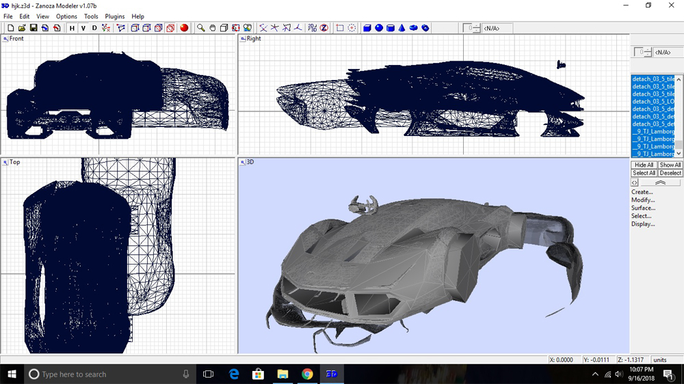Toggle the D axis lock button
684x384 pixels.
pyautogui.click(x=94, y=28)
